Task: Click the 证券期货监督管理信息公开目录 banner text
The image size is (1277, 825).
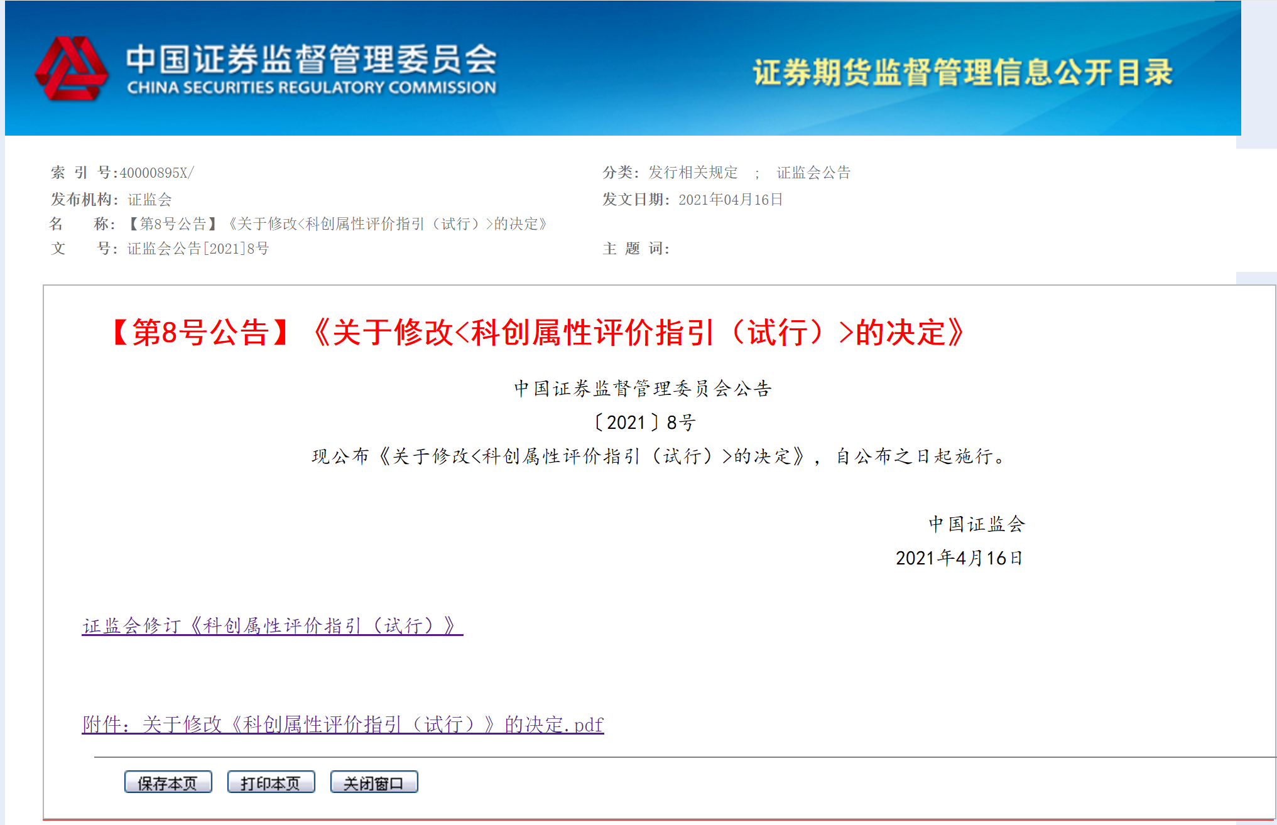Action: tap(962, 72)
